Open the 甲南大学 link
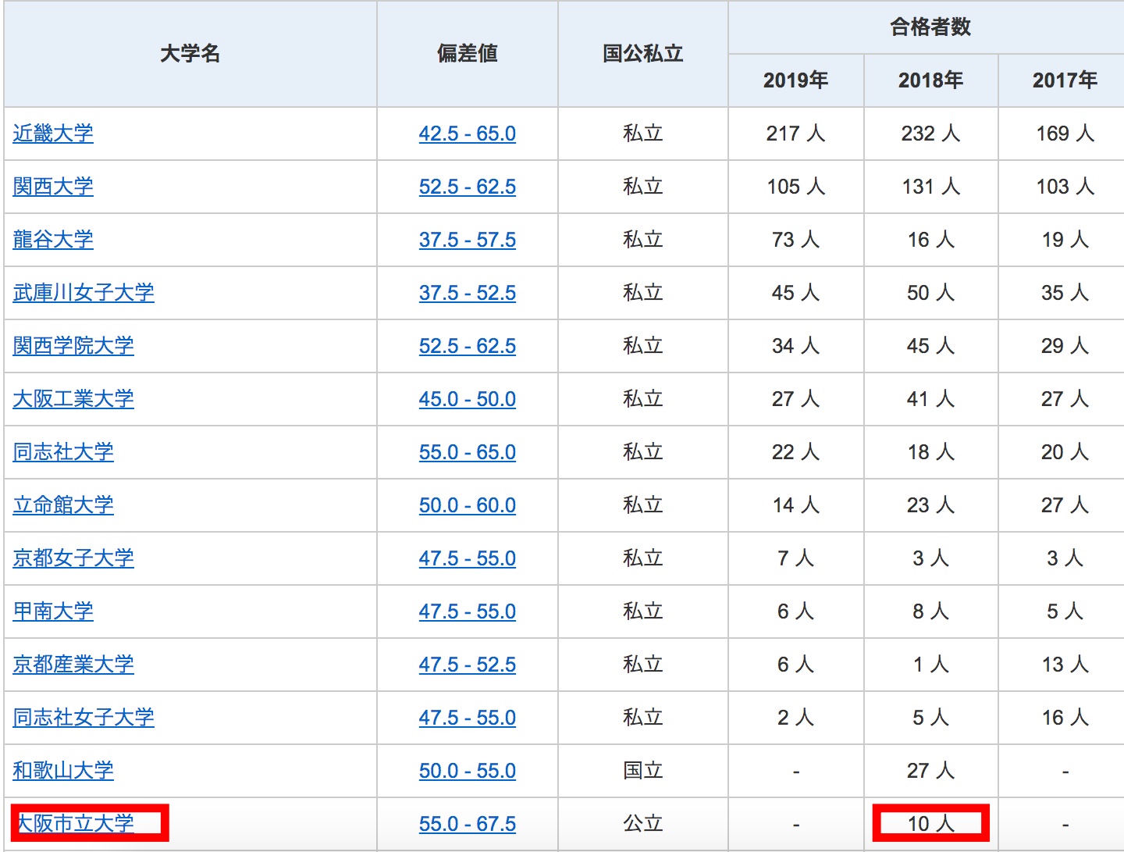This screenshot has height=852, width=1124. [53, 611]
